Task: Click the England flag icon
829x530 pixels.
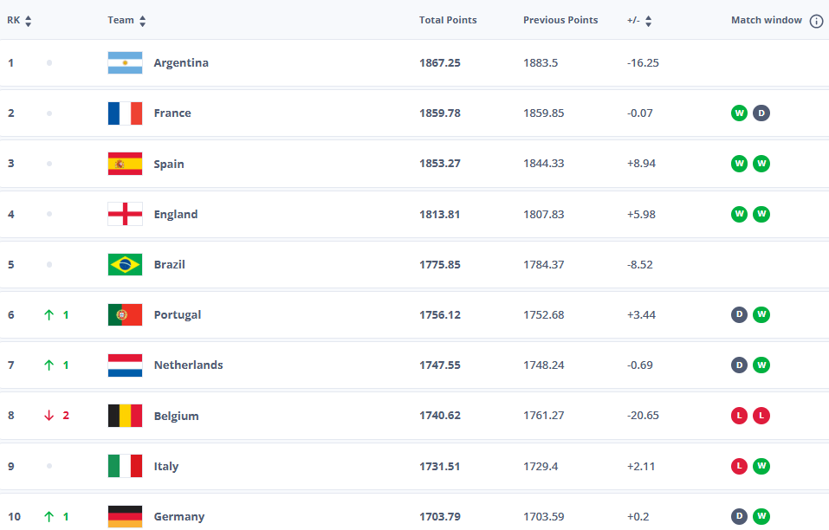Action: [x=125, y=215]
